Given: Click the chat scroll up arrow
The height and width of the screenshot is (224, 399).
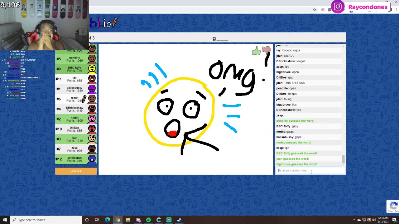Looking at the screenshot, I should [x=343, y=47].
